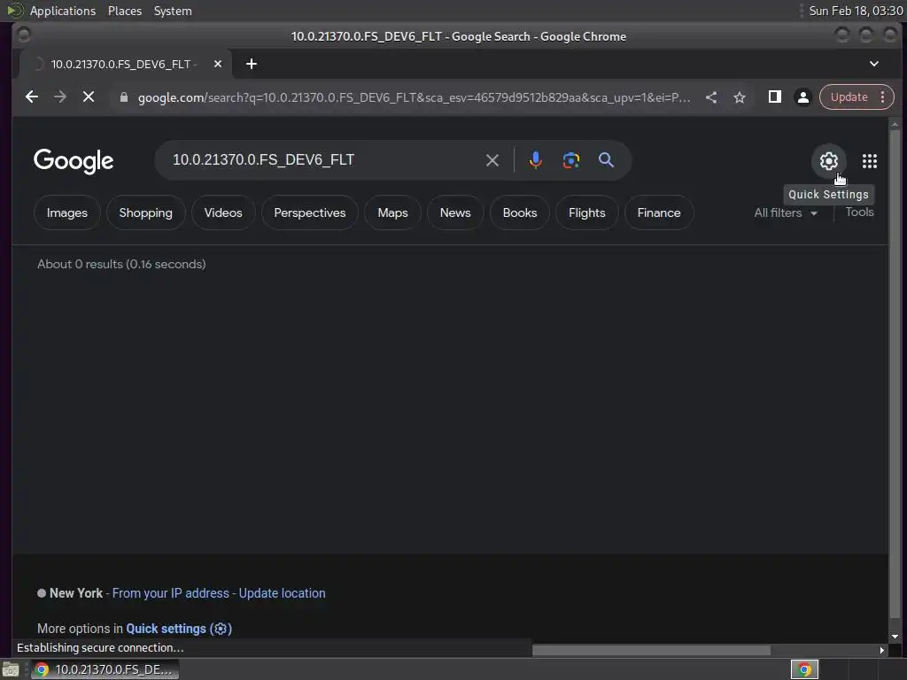Expand the tab search chevron
This screenshot has width=907, height=680.
874,64
